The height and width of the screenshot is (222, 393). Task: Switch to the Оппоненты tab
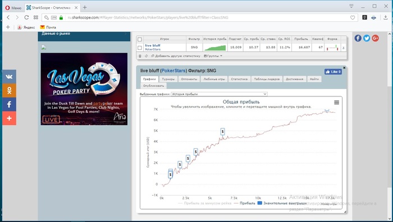coord(189,79)
